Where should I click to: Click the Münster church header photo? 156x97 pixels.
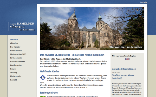point(92,28)
